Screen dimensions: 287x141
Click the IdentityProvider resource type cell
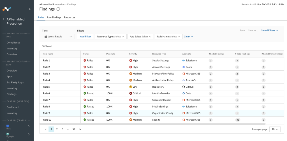coord(161,93)
